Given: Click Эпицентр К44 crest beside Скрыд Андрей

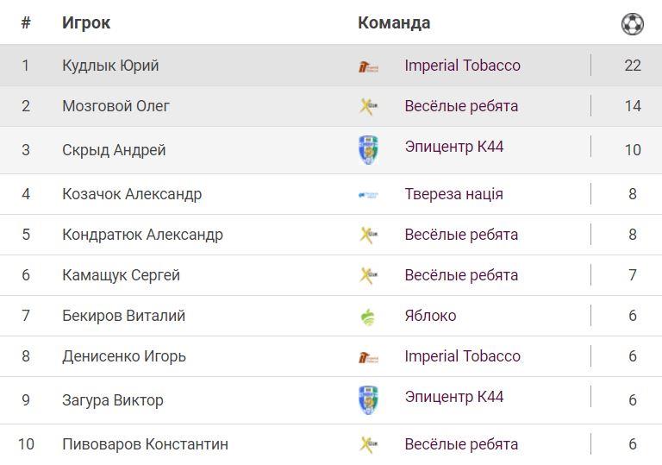Looking at the screenshot, I should click(x=368, y=150).
